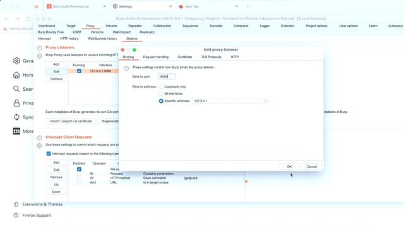
Task: Click Add button under Proxy Listeners
Action: click(x=56, y=64)
